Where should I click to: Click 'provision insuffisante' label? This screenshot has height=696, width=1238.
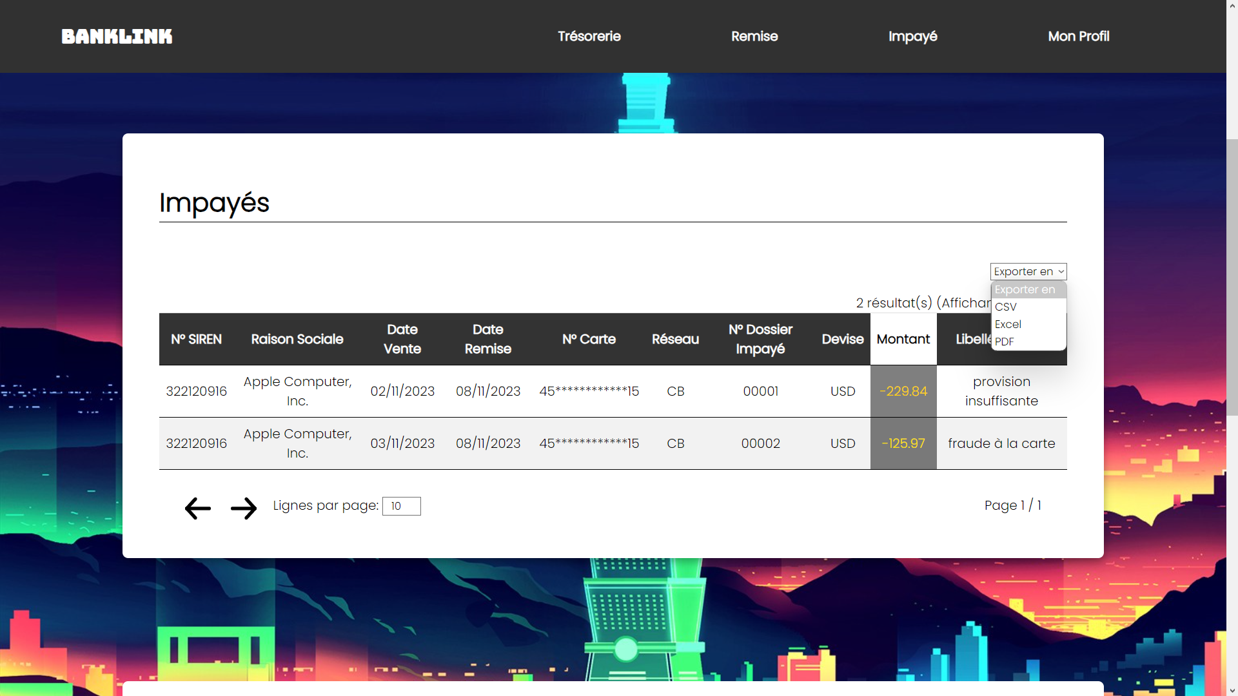point(1001,391)
